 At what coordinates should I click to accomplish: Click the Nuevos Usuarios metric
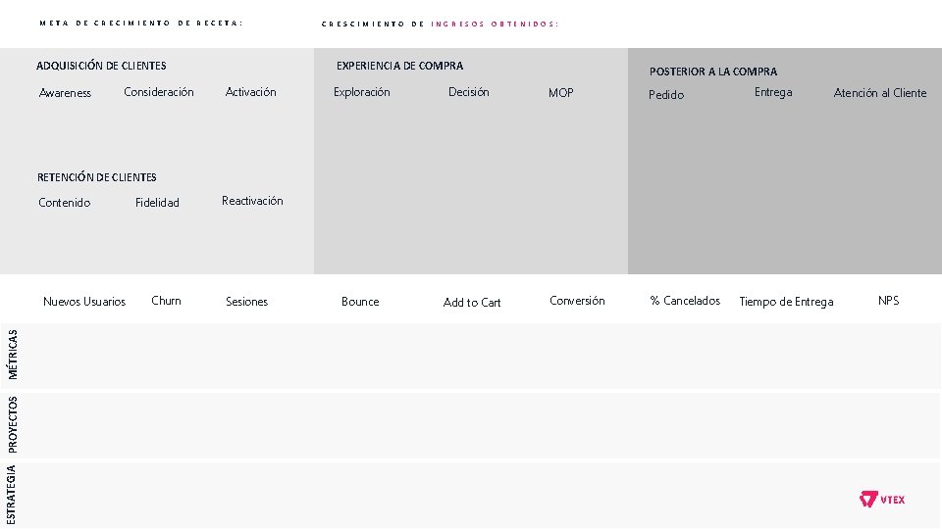(x=84, y=302)
